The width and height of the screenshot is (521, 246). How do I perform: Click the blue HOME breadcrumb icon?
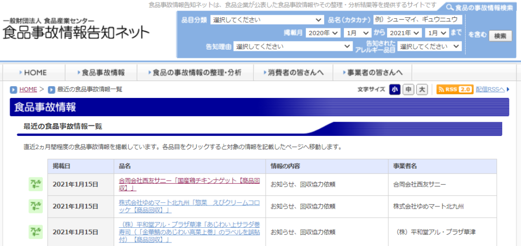[x=14, y=89]
